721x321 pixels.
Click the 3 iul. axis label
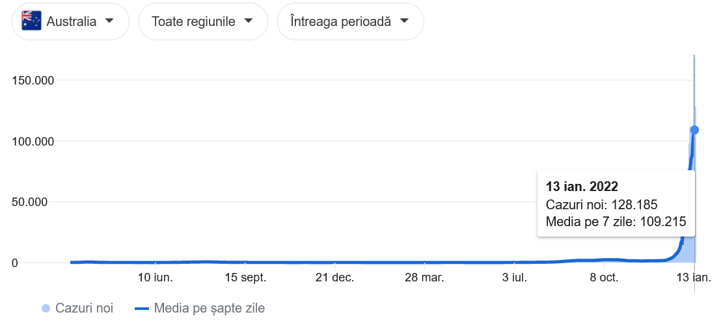point(515,277)
